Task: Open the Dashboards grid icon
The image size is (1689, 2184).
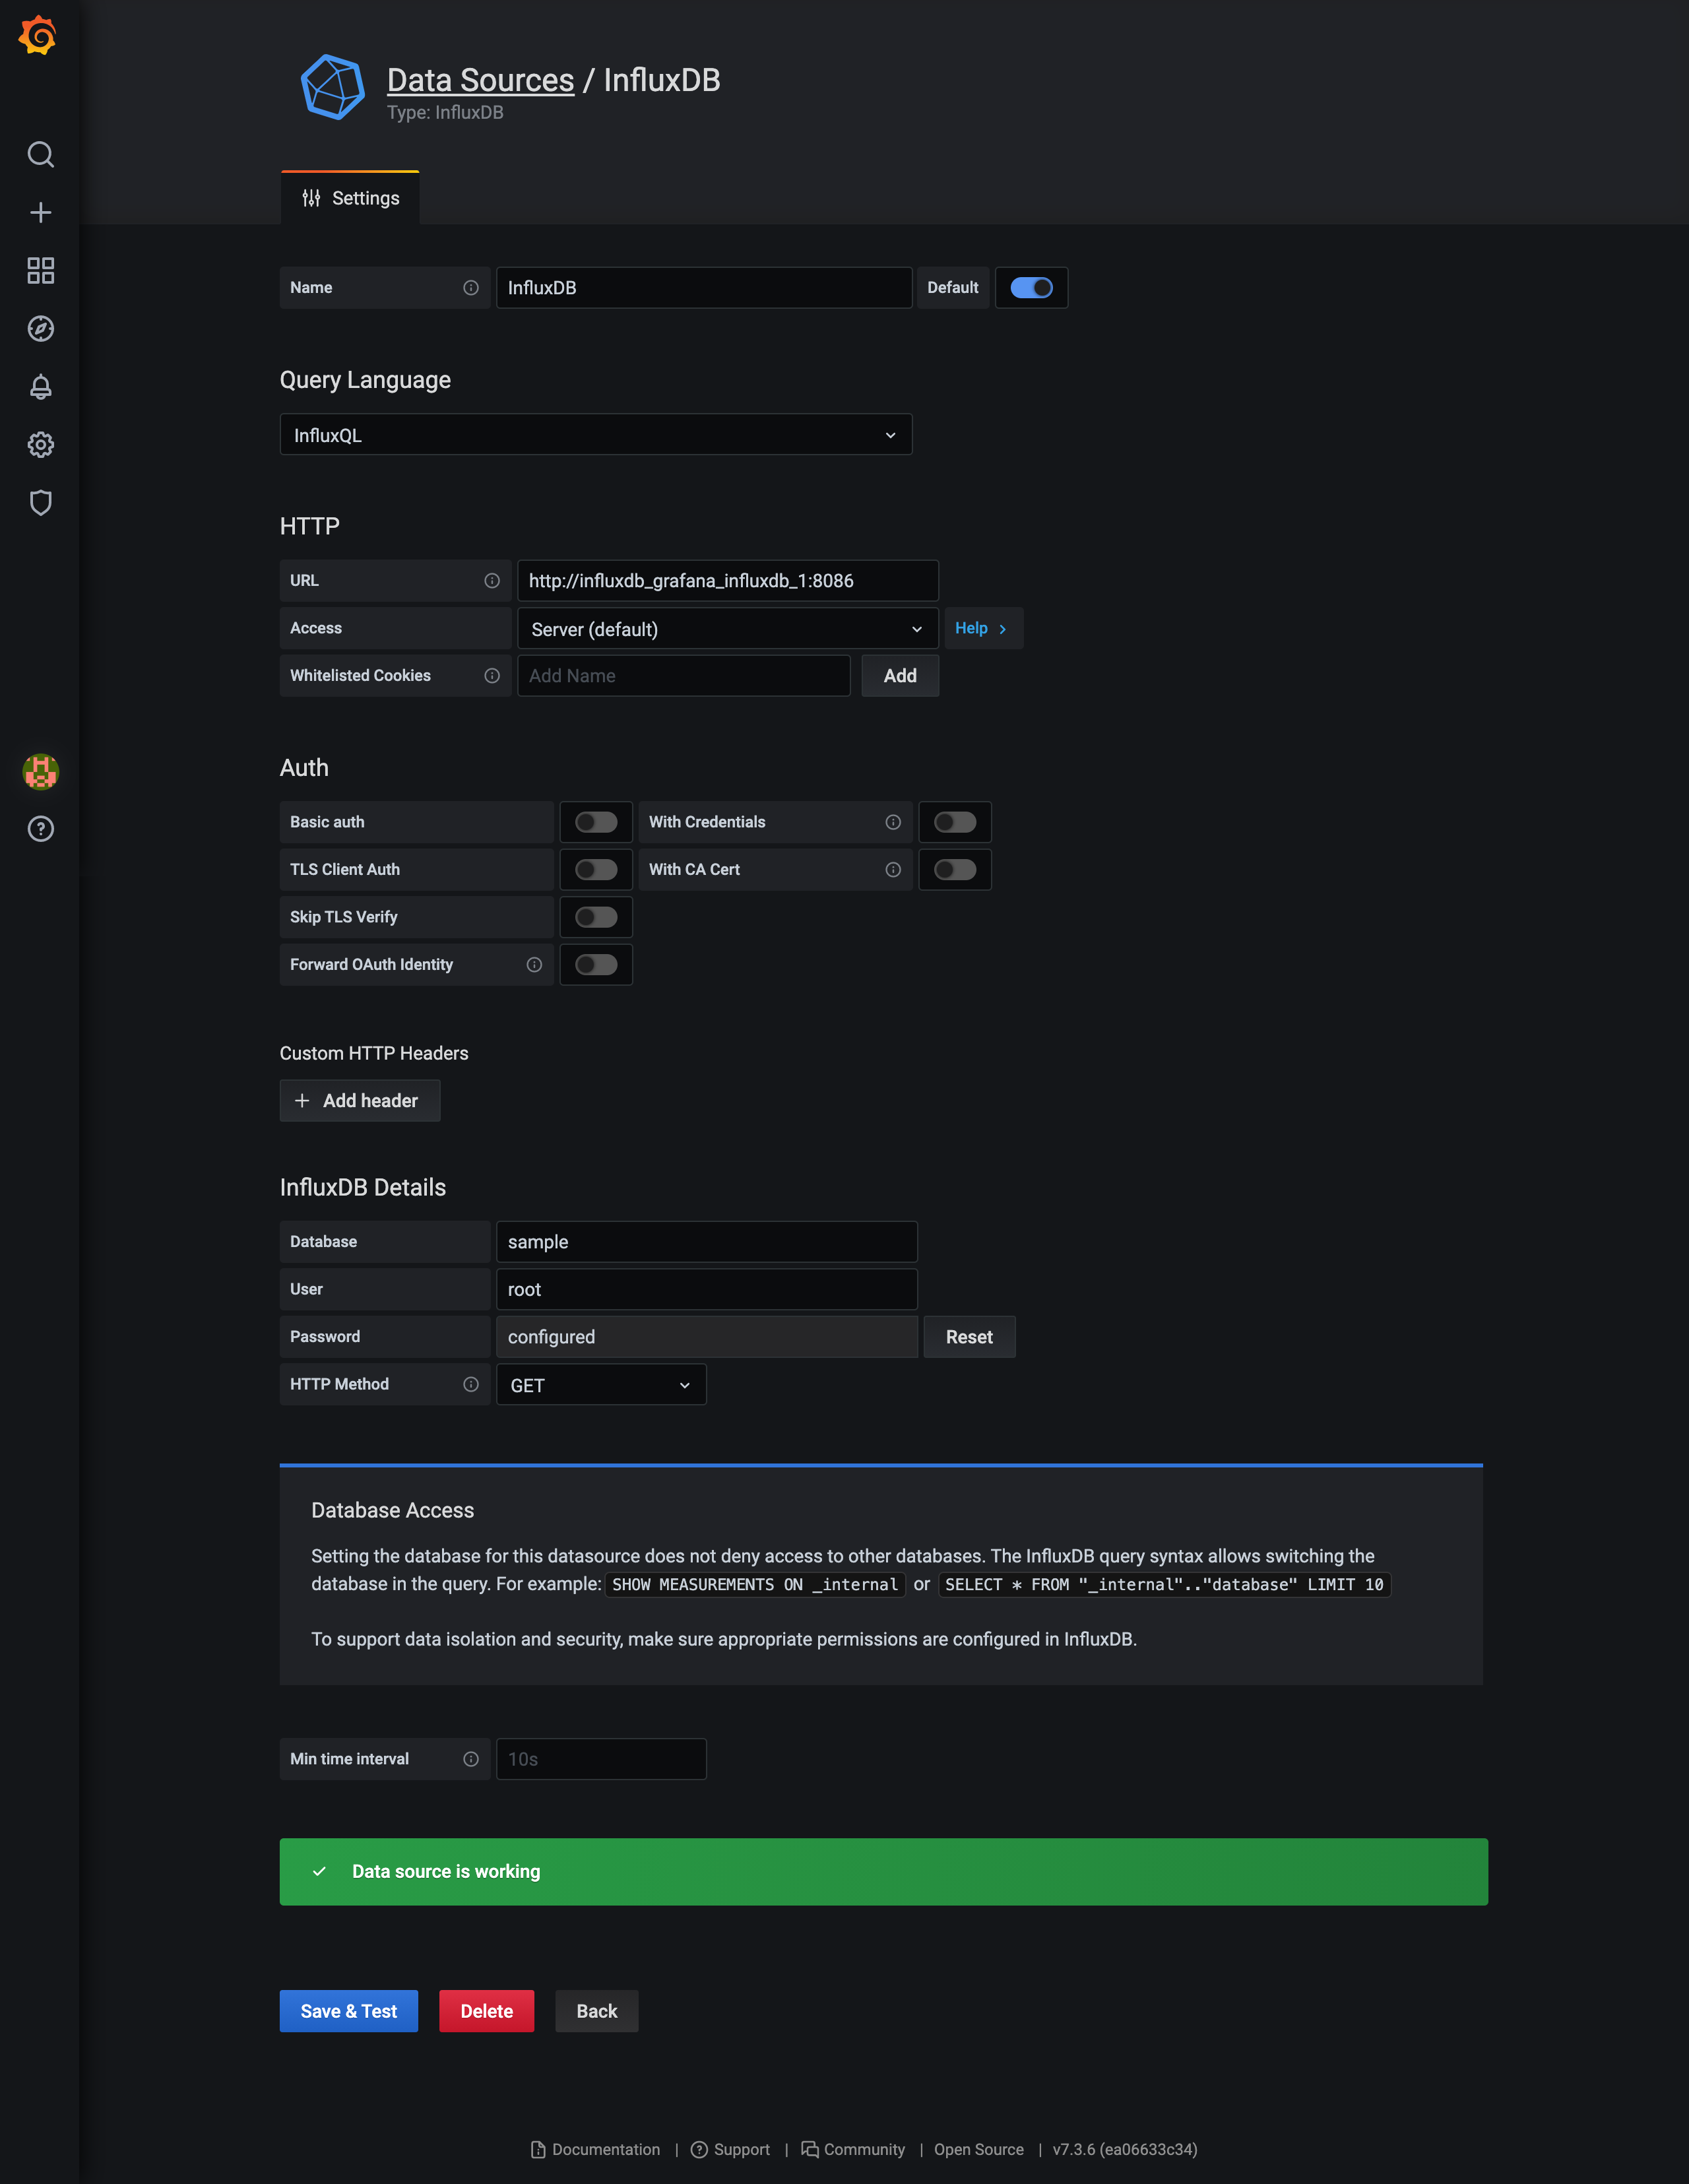Action: click(x=40, y=270)
